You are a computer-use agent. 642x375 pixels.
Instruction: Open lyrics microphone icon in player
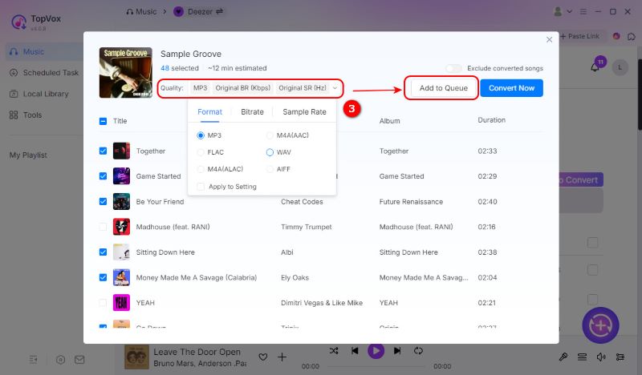pyautogui.click(x=563, y=357)
